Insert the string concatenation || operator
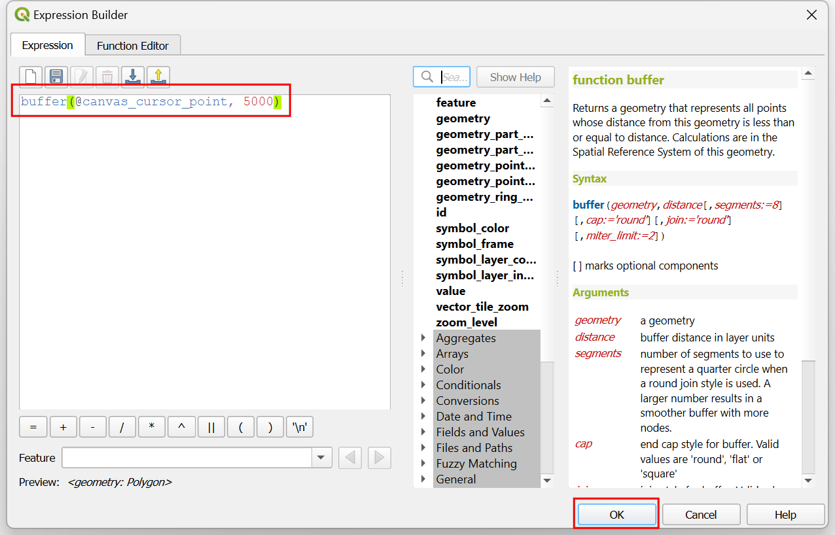This screenshot has width=835, height=535. tap(211, 427)
